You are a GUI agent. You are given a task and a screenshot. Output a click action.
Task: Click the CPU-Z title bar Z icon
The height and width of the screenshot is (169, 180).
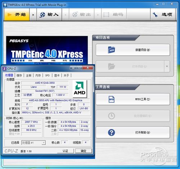[4, 69]
